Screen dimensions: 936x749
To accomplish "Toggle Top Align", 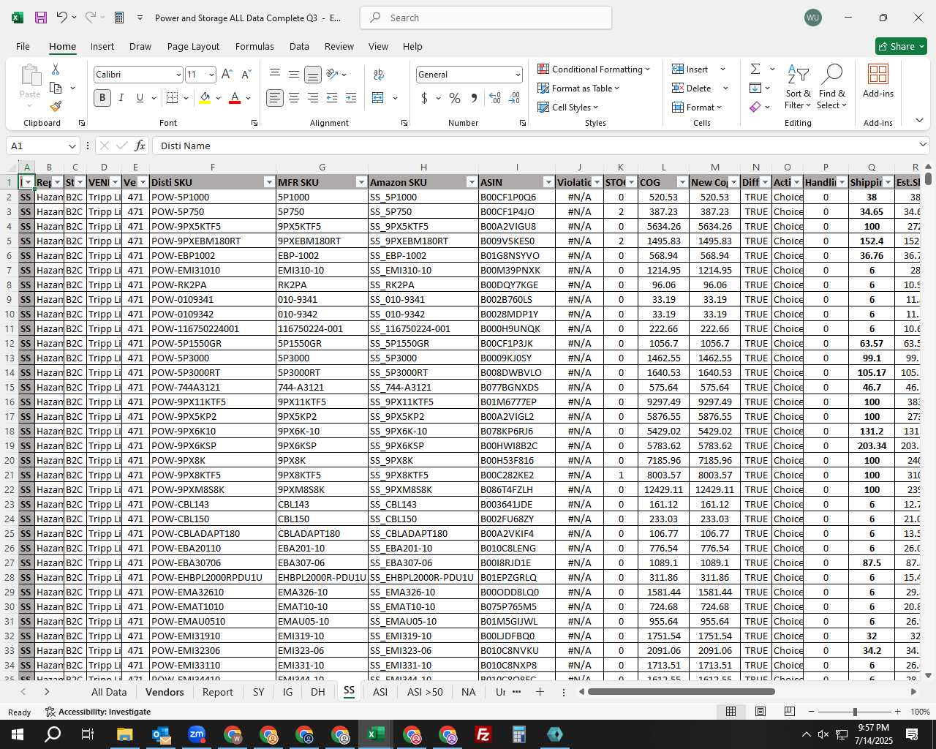I will click(x=275, y=75).
